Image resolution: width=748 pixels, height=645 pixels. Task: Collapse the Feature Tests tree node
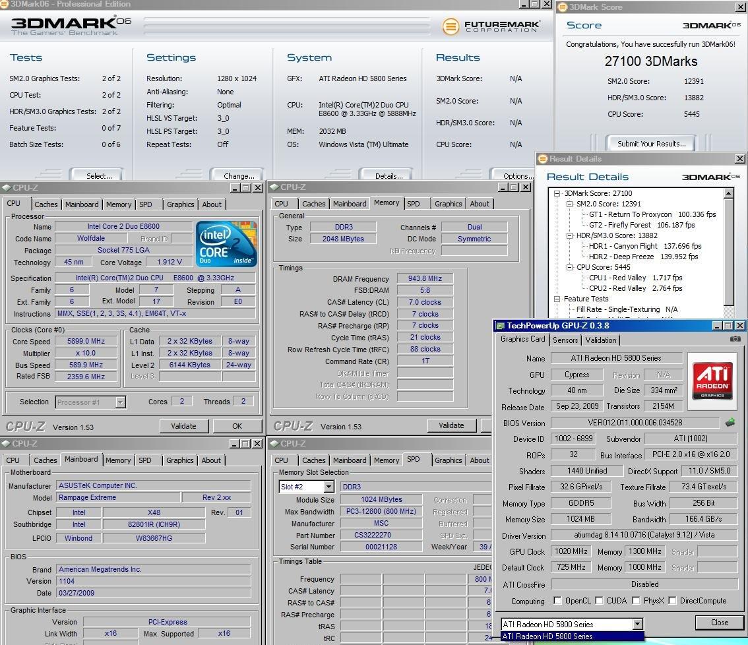(557, 299)
